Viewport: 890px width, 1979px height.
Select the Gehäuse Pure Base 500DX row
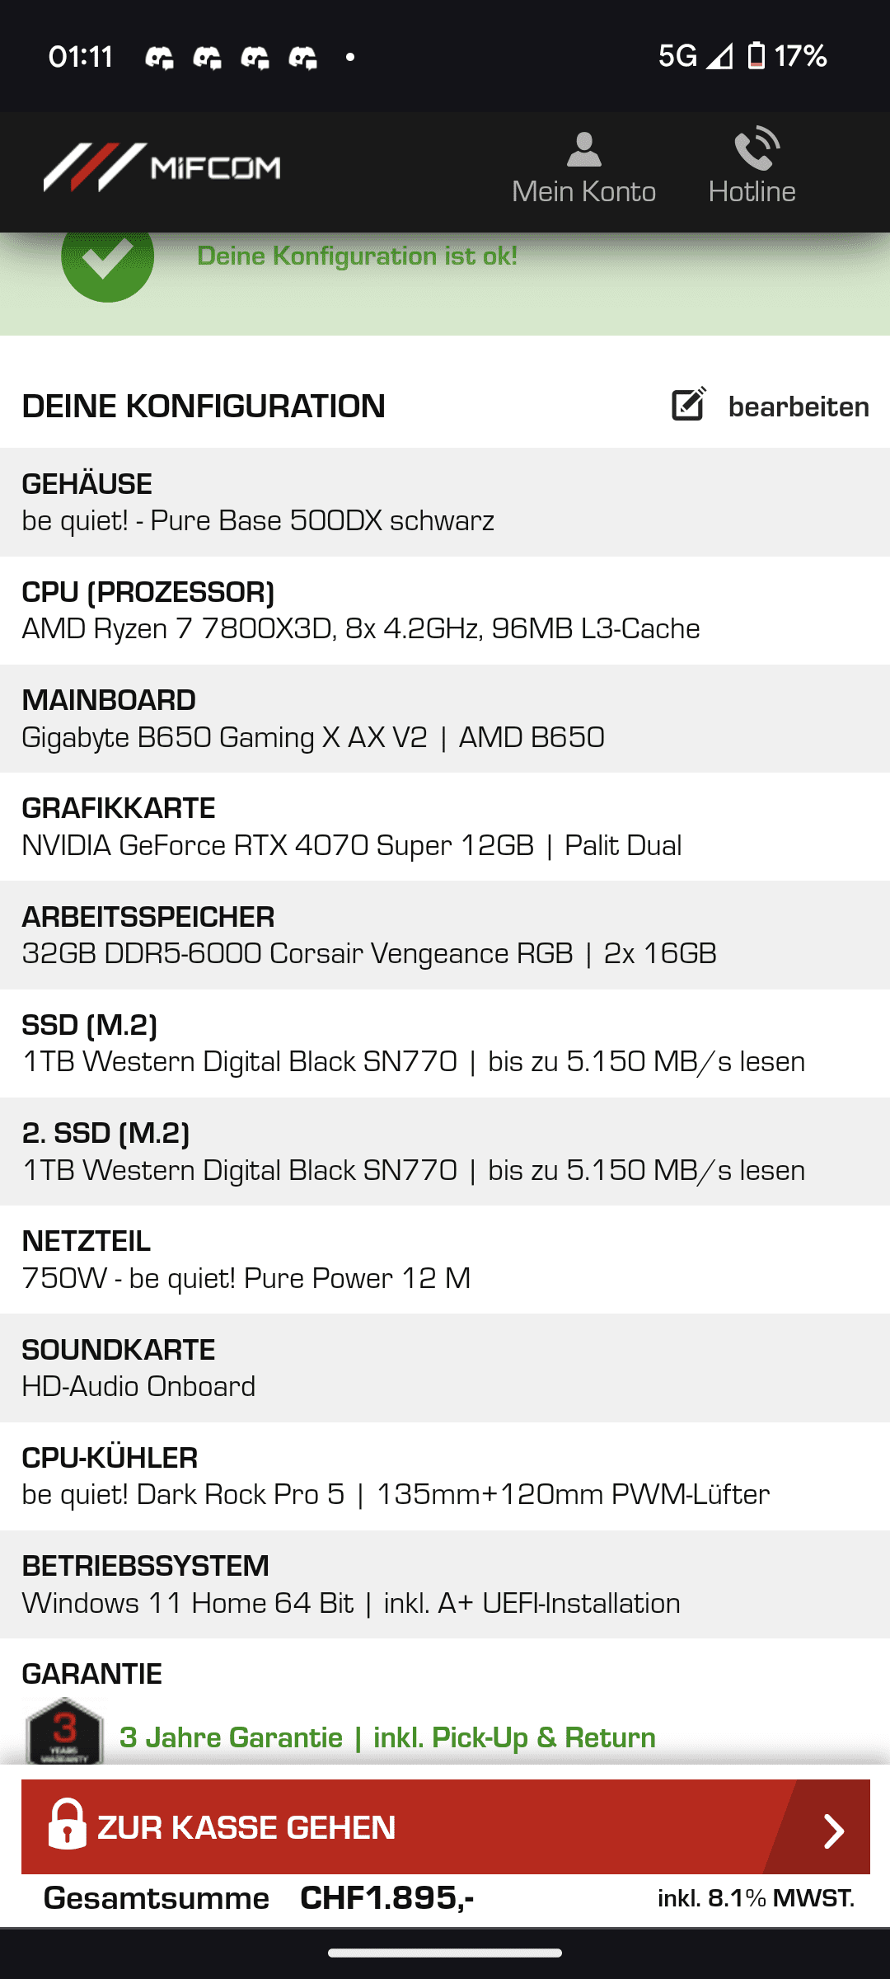click(445, 502)
